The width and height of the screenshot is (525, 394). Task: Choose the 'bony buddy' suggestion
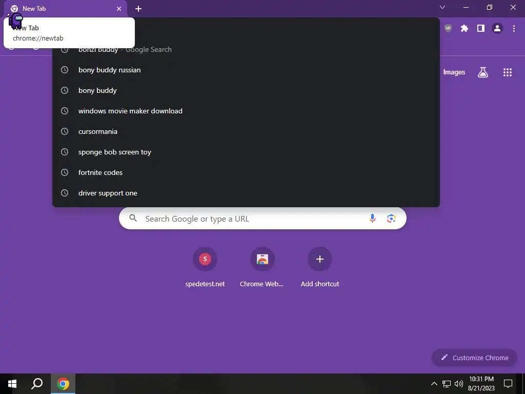(x=246, y=90)
